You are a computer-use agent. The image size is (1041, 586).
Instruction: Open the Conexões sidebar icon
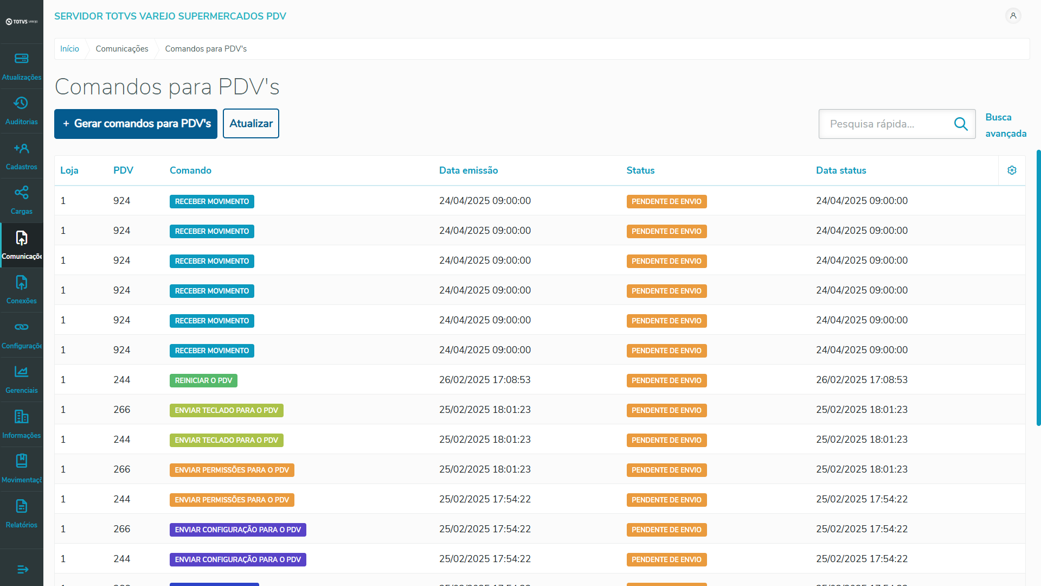pos(21,283)
